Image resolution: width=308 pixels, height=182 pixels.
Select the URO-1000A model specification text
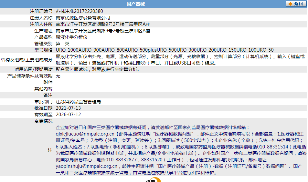click(165, 50)
